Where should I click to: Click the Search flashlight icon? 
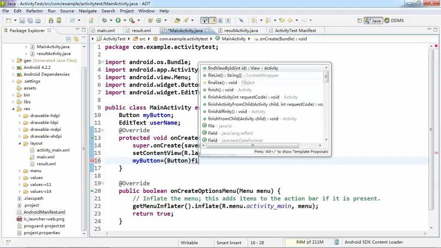click(x=186, y=21)
